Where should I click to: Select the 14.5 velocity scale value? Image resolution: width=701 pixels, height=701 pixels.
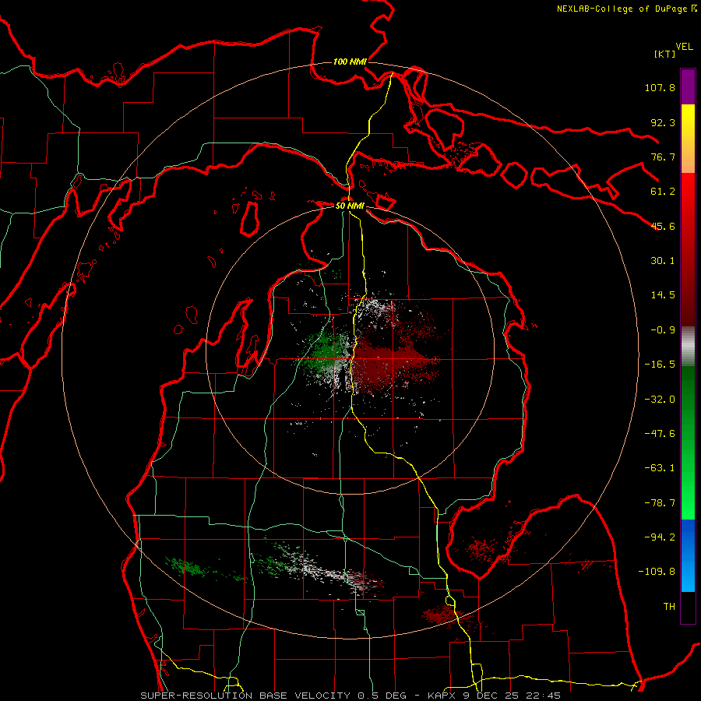tap(663, 295)
